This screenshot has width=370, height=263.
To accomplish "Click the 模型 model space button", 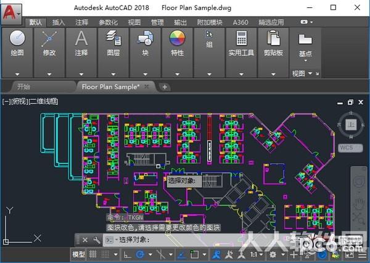I will pos(78,254).
